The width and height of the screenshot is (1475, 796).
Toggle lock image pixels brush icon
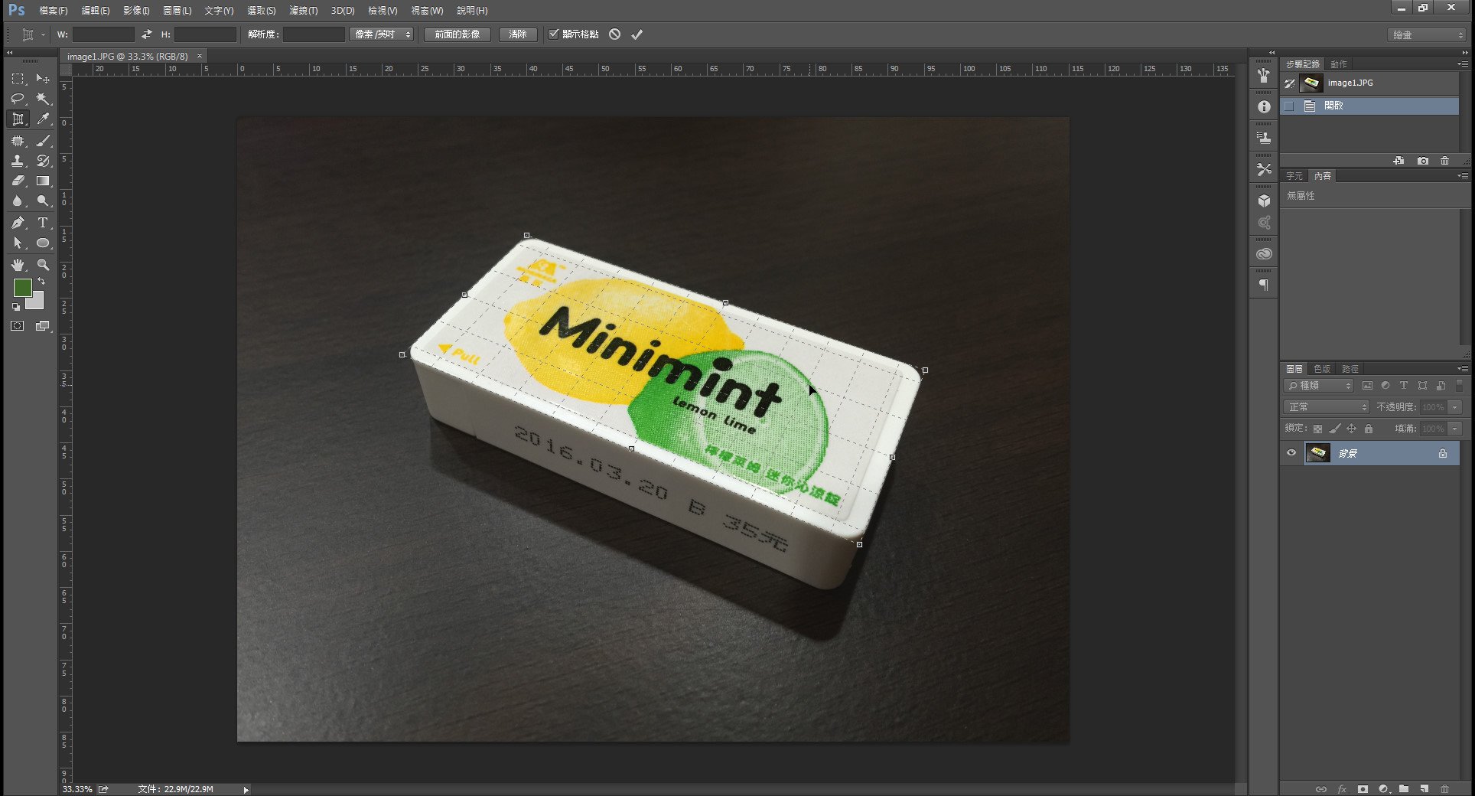tap(1335, 429)
